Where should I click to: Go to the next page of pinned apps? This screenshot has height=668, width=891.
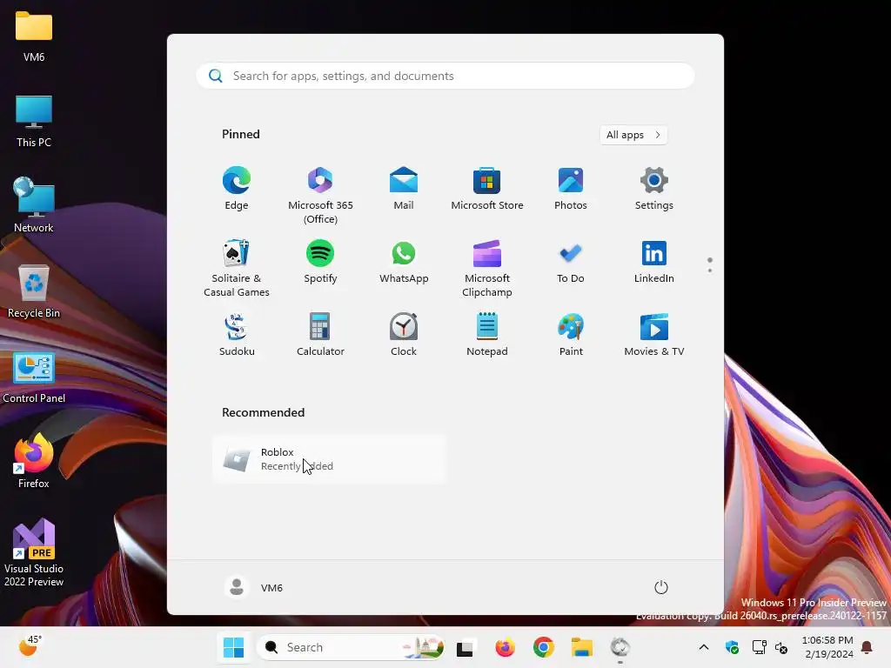tap(710, 270)
